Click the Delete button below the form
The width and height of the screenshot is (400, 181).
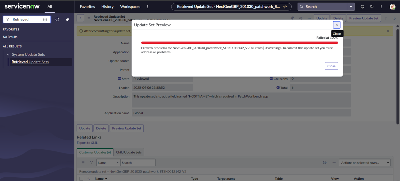click(x=101, y=128)
